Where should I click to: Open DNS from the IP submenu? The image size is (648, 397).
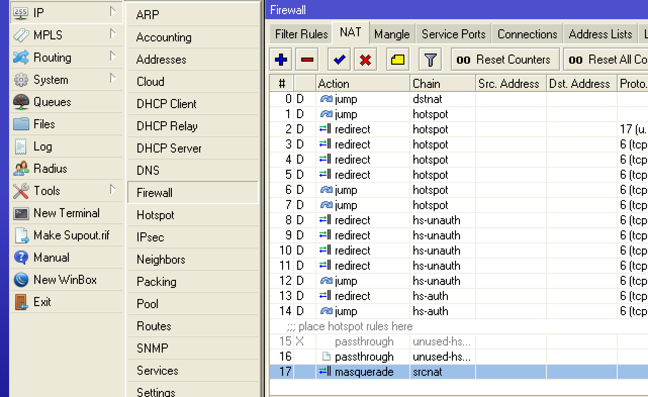pyautogui.click(x=192, y=171)
